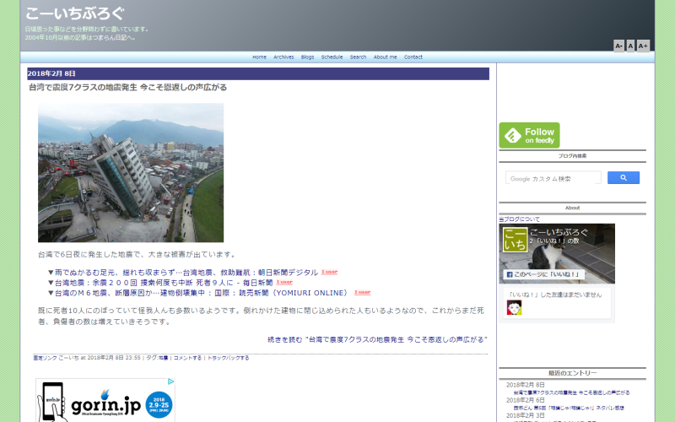Click the AdChoices icon on the gorin.jp ad
The image size is (675, 422).
[x=172, y=382]
